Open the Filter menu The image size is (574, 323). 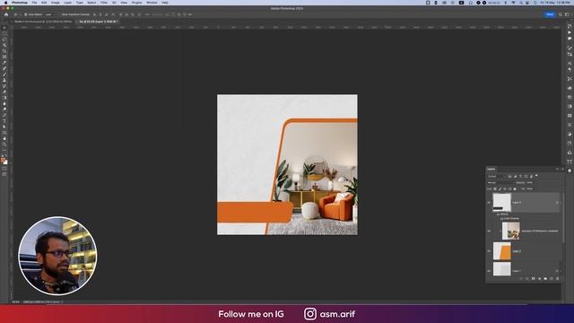pyautogui.click(x=104, y=3)
